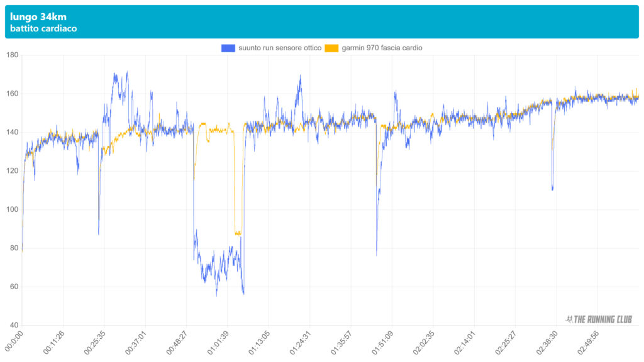This screenshot has height=362, width=644.
Task: Select the 01:35:57 time axis label
Action: (x=341, y=340)
